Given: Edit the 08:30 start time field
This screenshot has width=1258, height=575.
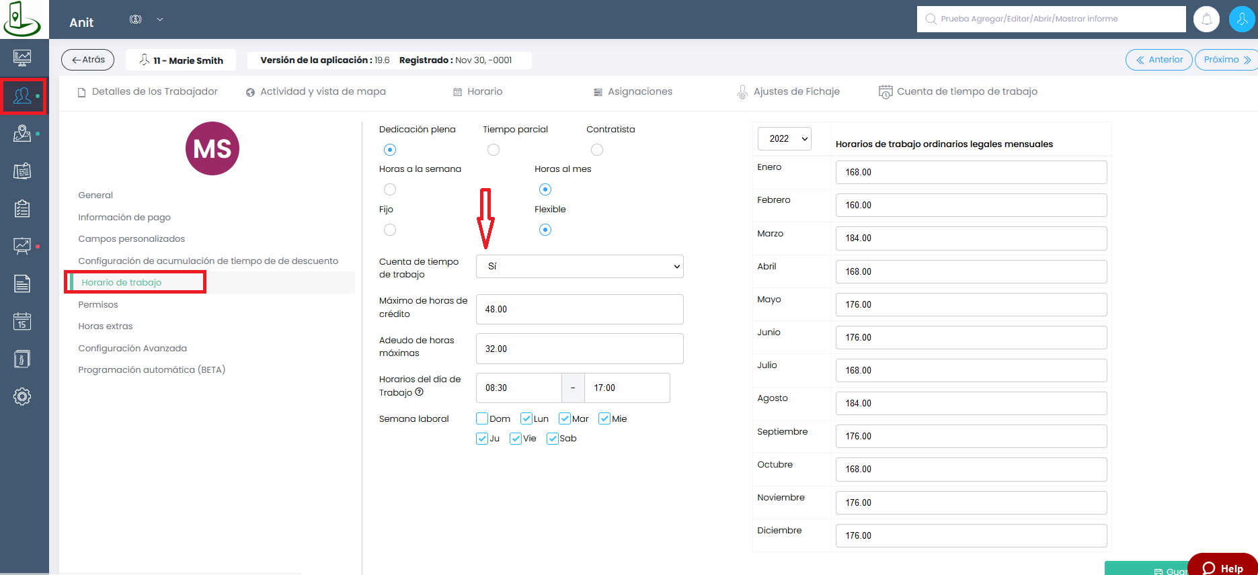Looking at the screenshot, I should point(518,388).
